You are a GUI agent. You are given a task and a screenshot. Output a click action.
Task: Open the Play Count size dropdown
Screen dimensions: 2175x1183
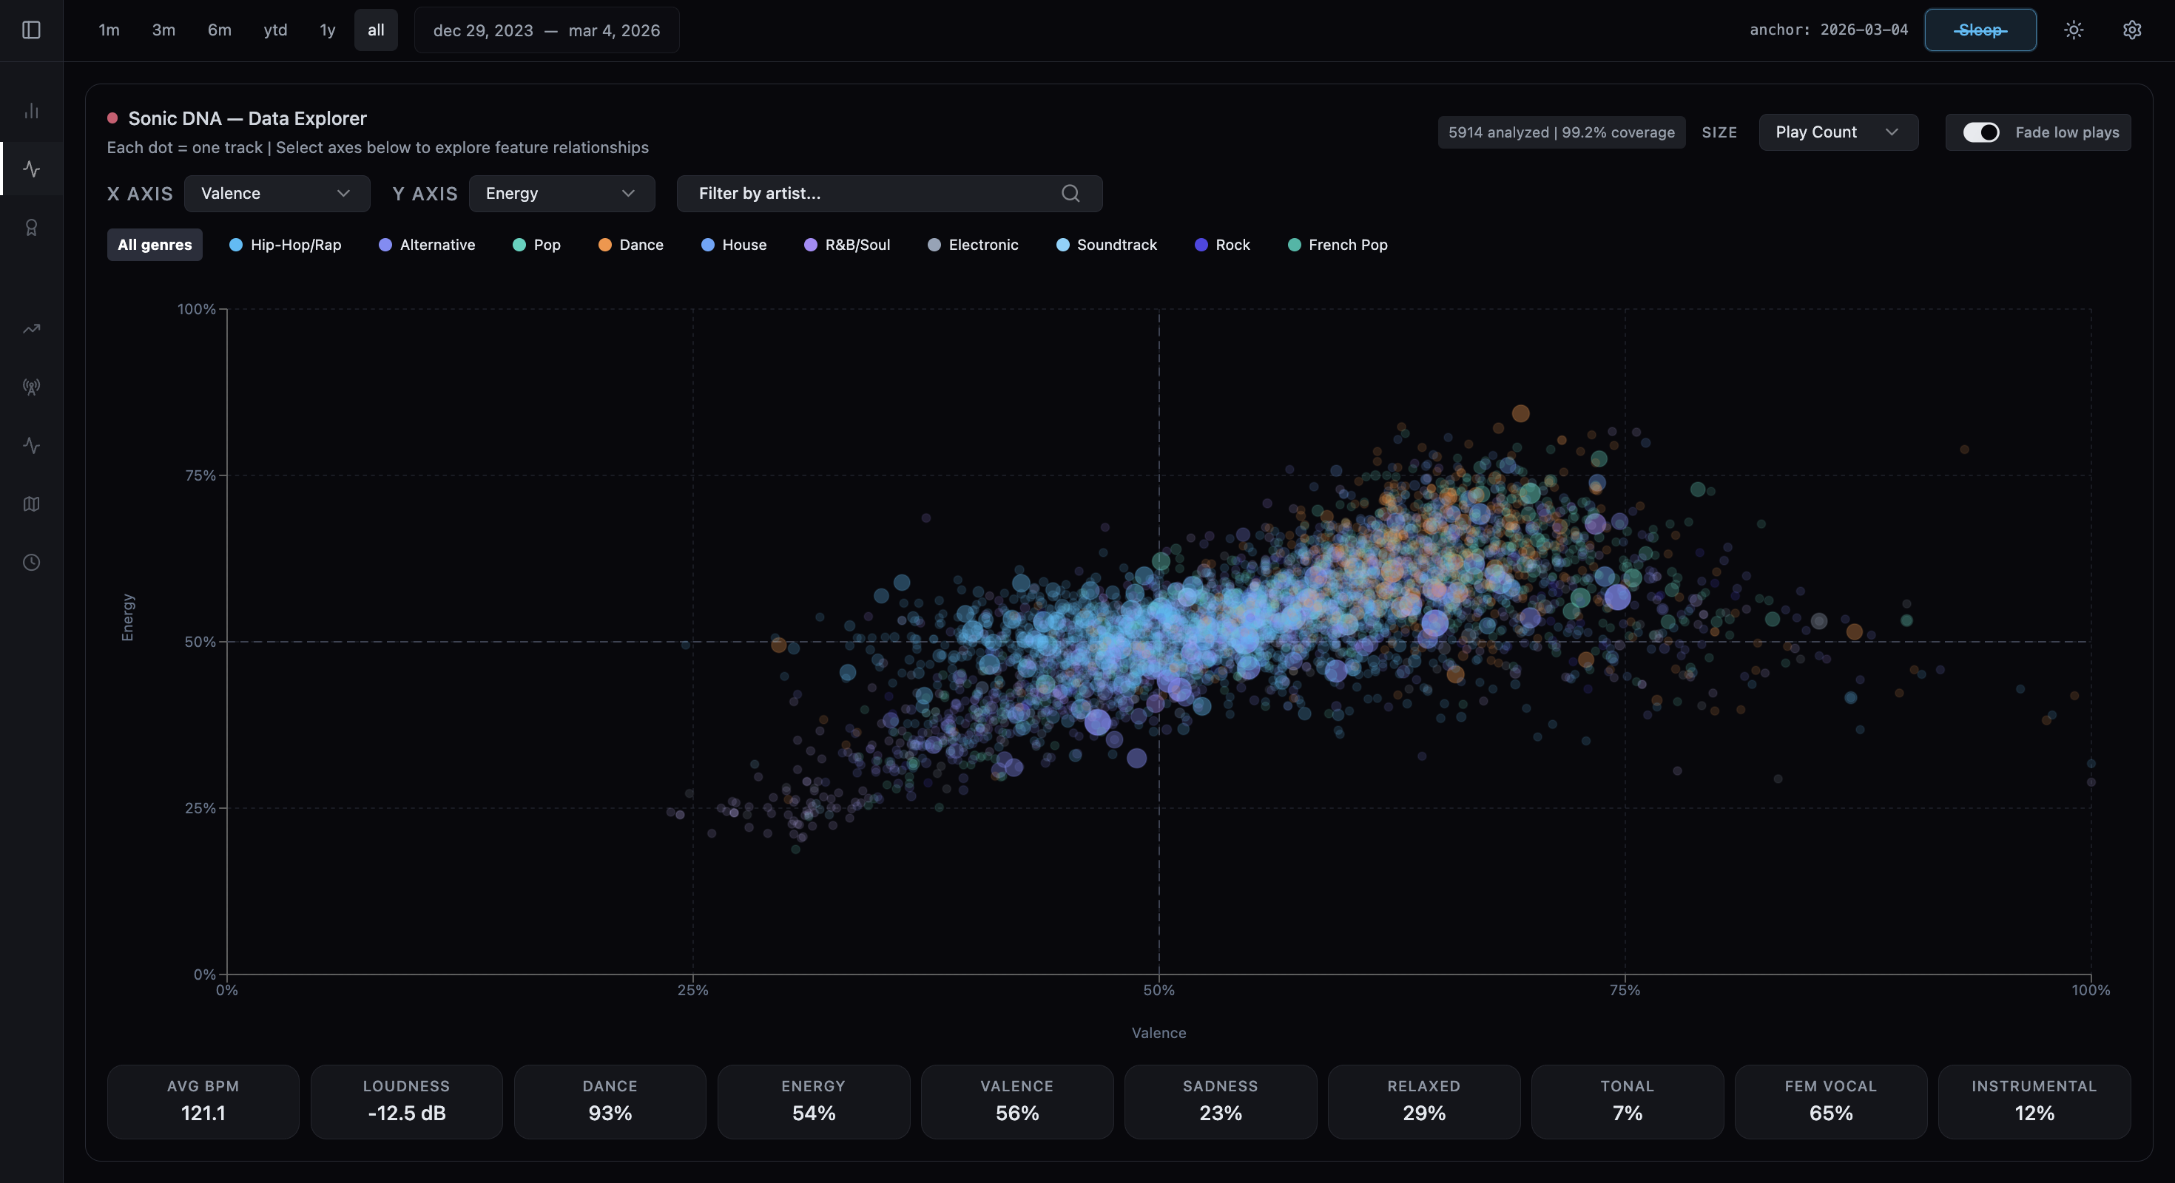(x=1838, y=132)
